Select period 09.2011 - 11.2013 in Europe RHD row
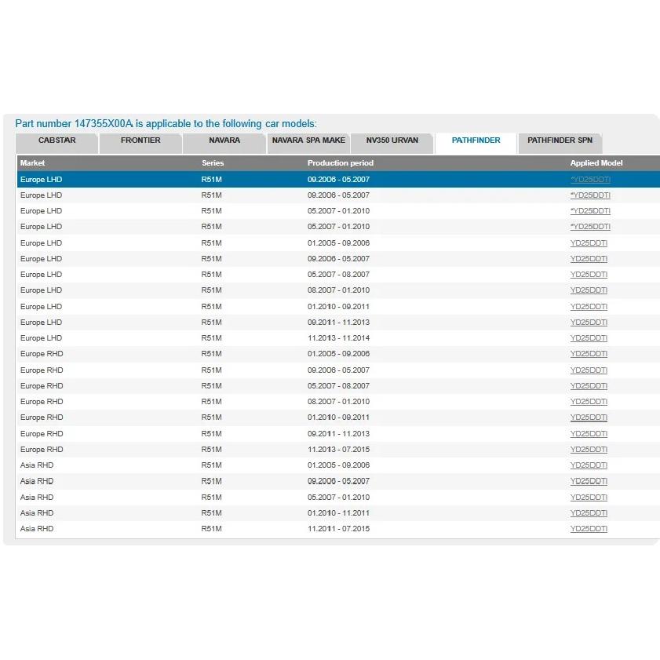 338,434
